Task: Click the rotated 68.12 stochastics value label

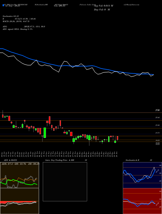Action: click(x=157, y=171)
